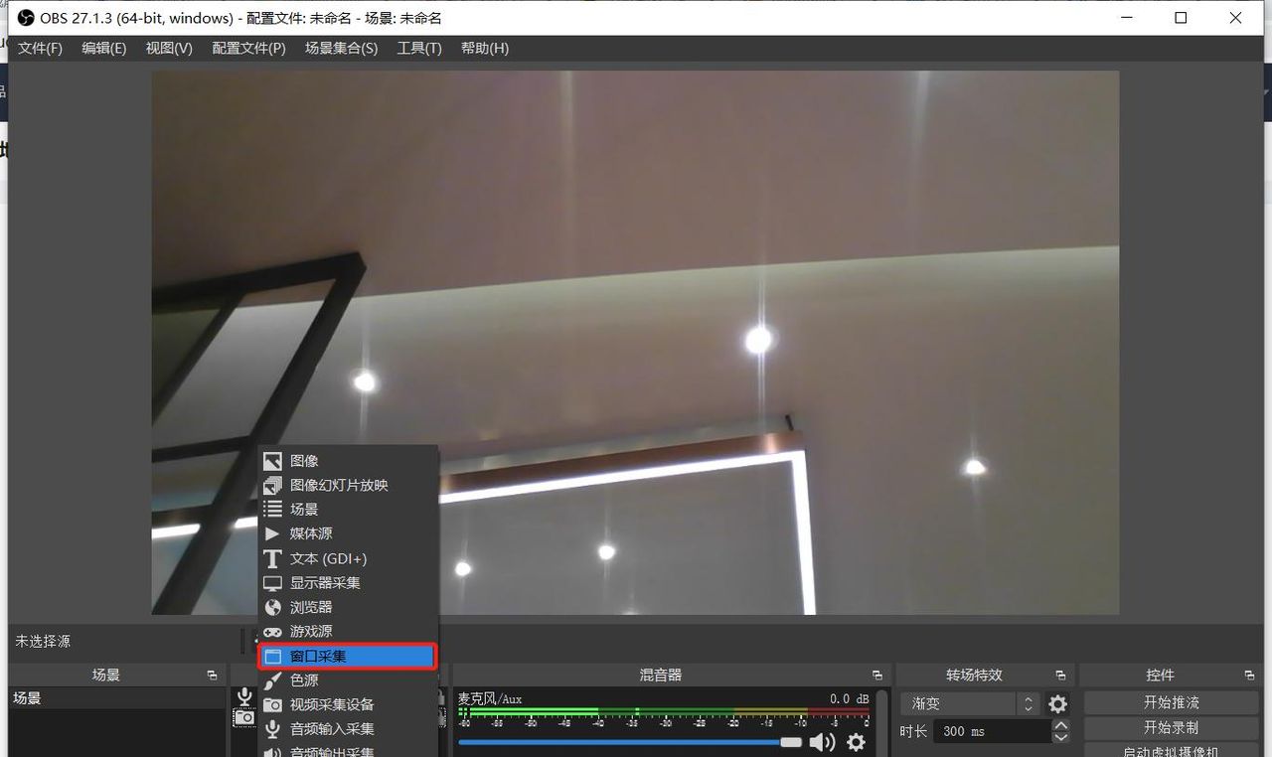Viewport: 1272px width, 757px height.
Task: Add a 图像 source from the menu
Action: 348,461
